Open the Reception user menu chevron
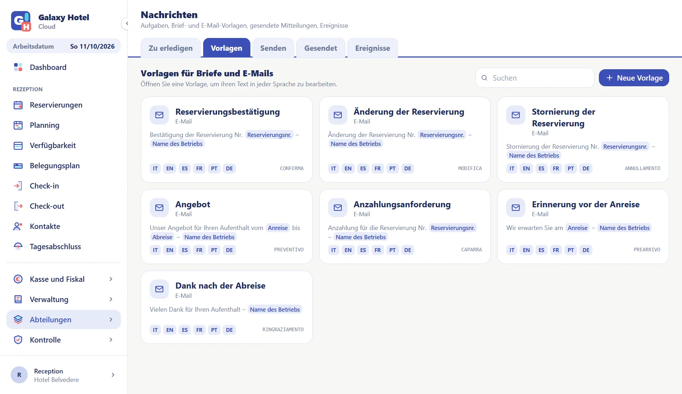The height and width of the screenshot is (394, 682). click(113, 375)
